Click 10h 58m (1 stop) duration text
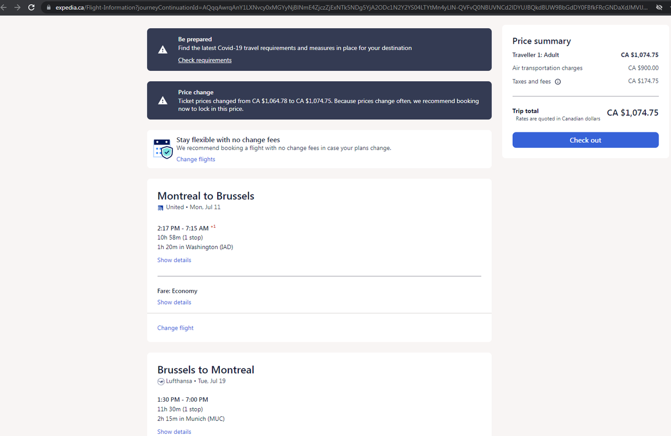This screenshot has height=436, width=671. point(180,238)
